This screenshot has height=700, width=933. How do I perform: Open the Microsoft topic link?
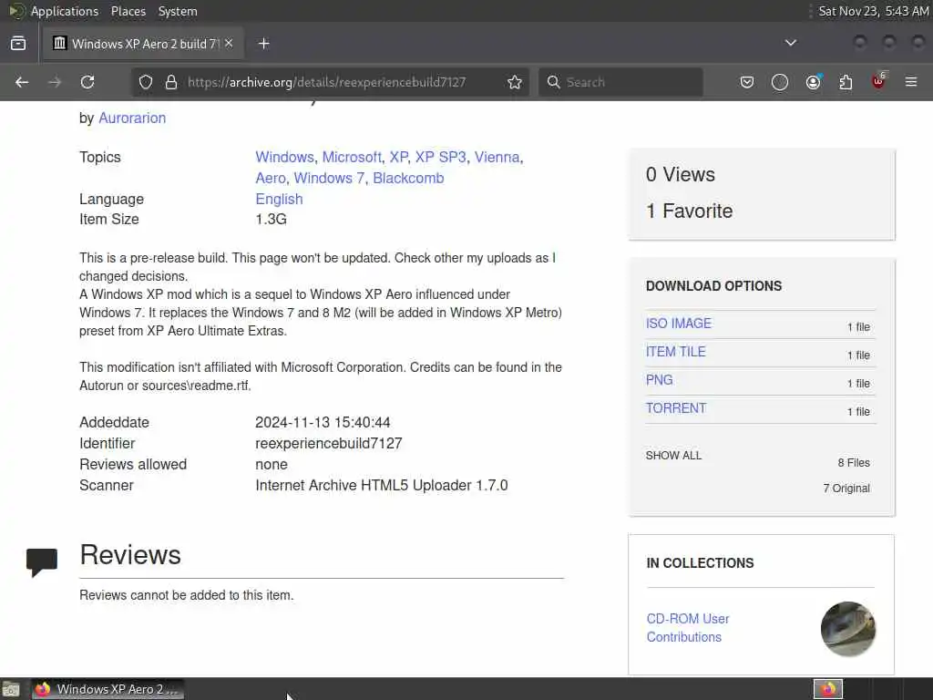(352, 157)
